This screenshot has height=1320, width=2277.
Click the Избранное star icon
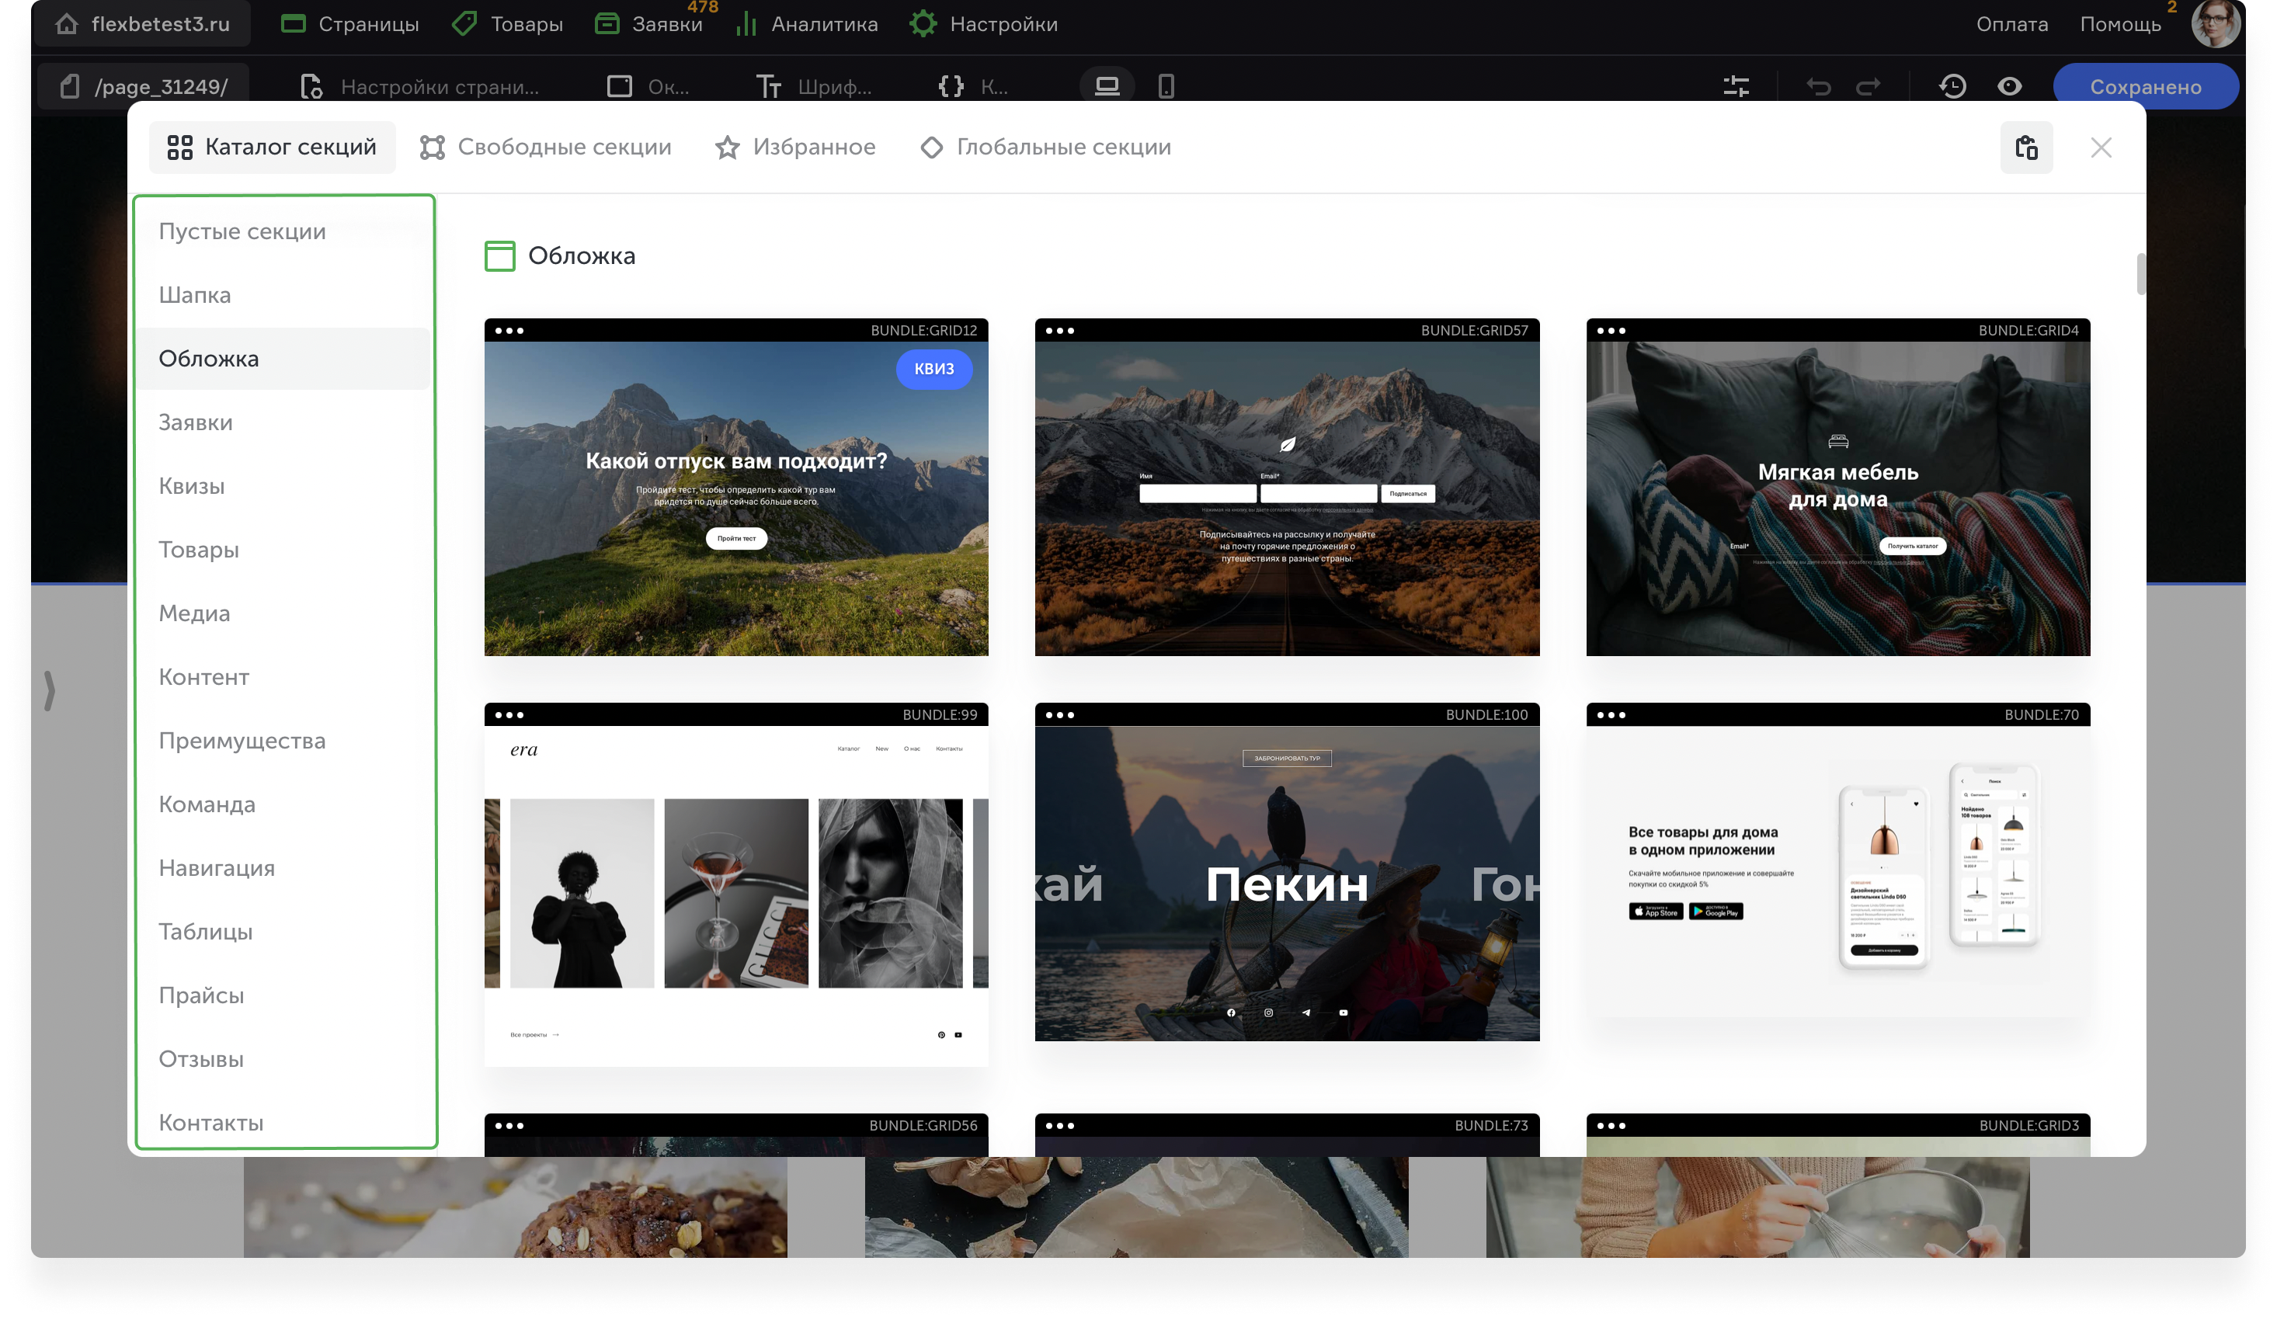(728, 148)
